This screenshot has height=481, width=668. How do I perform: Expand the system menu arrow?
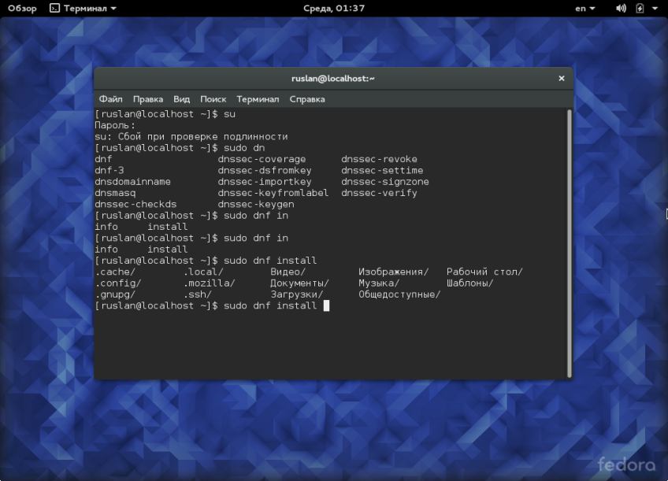point(655,8)
